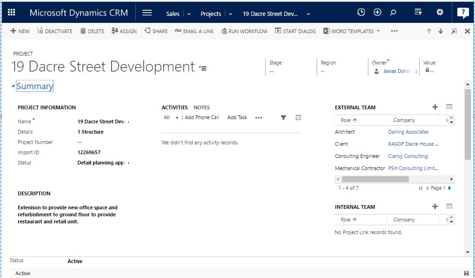
Task: Close the record form X icon
Action: (x=468, y=31)
